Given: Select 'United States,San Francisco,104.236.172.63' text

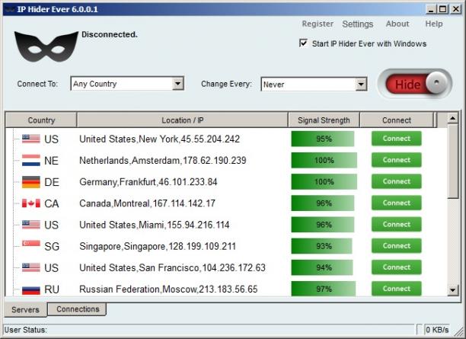Looking at the screenshot, I should pyautogui.click(x=172, y=267).
